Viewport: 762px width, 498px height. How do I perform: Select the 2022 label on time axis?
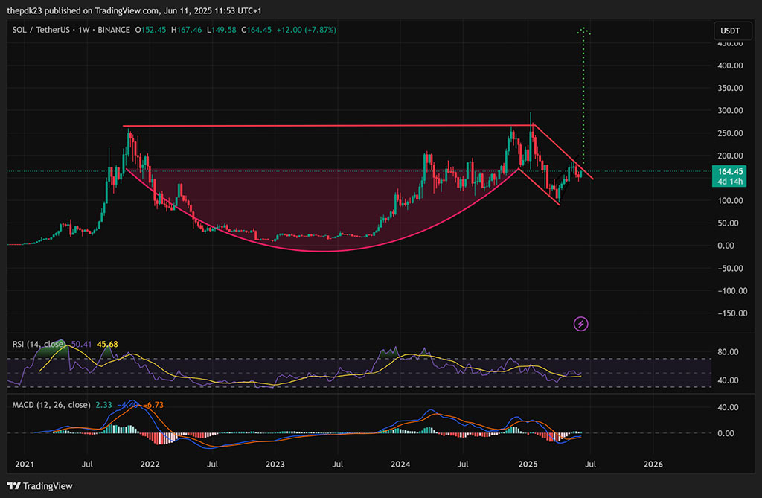[x=150, y=464]
